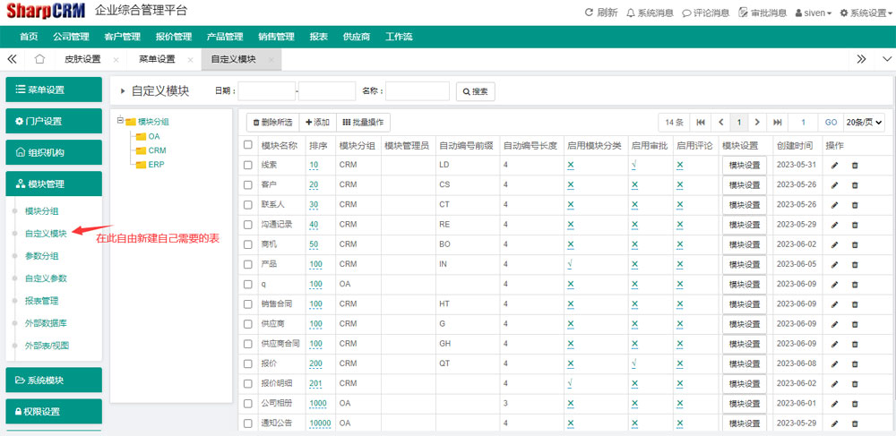Open the siven user dropdown menu
Image resolution: width=896 pixels, height=436 pixels.
pos(813,13)
